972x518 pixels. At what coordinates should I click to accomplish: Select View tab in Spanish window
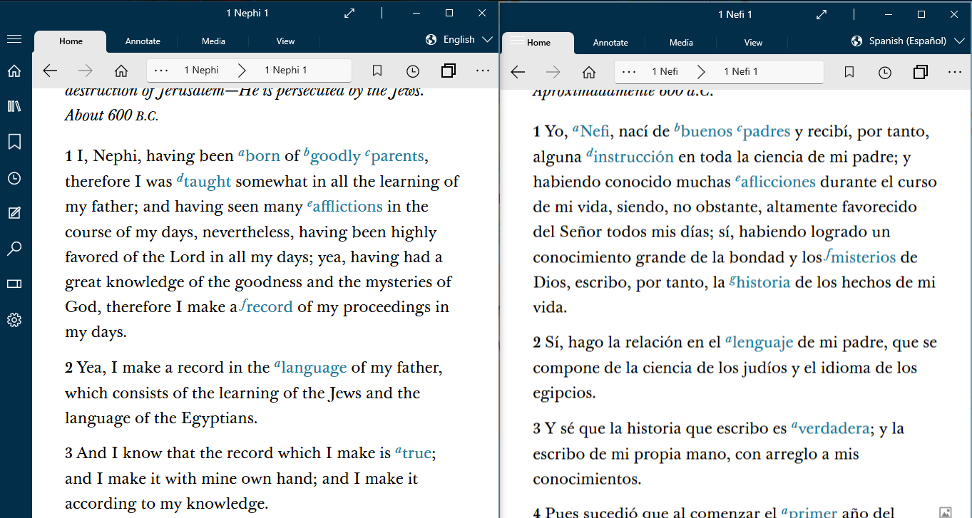[753, 43]
